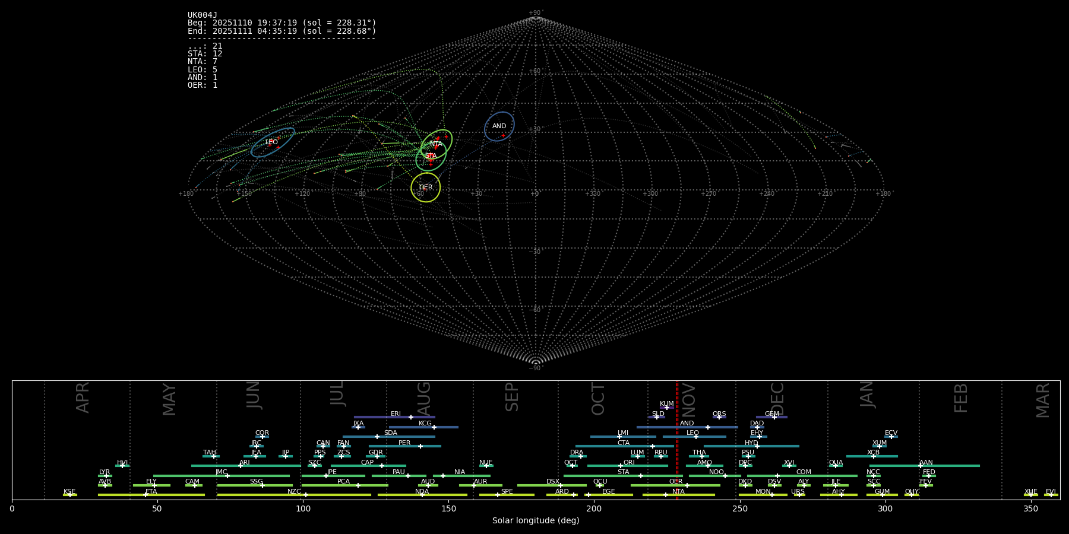The width and height of the screenshot is (1069, 534).
Task: Click the QUA shower marker in timeline
Action: (x=836, y=466)
